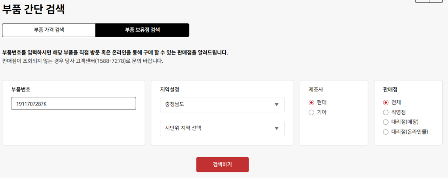Image resolution: width=448 pixels, height=178 pixels.
Task: Click the arrow icon beside 시단위 지역 선택
Action: tap(276, 128)
